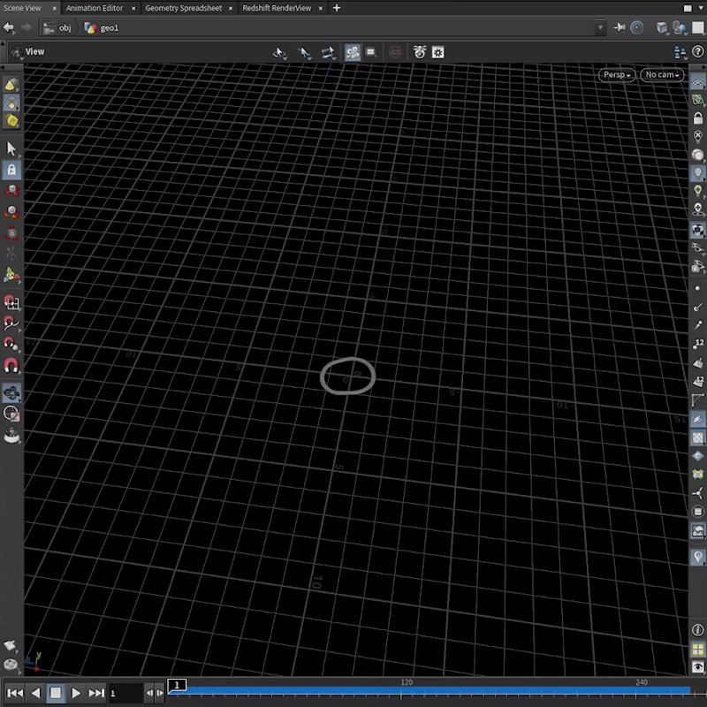
Task: Toggle headlight lighting bulb icon
Action: (697, 172)
